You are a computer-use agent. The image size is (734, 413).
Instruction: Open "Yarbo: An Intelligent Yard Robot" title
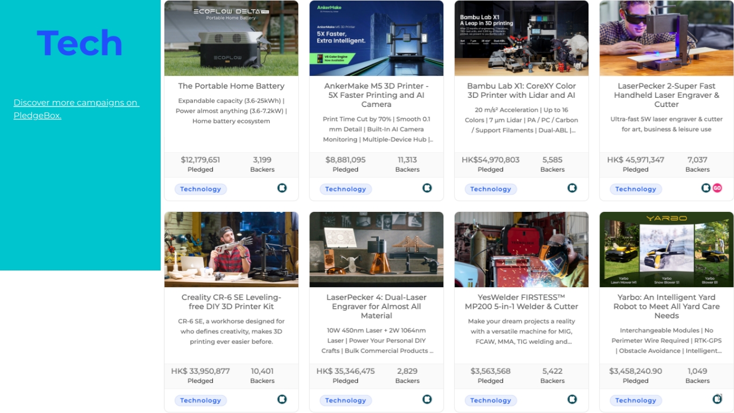[667, 307]
